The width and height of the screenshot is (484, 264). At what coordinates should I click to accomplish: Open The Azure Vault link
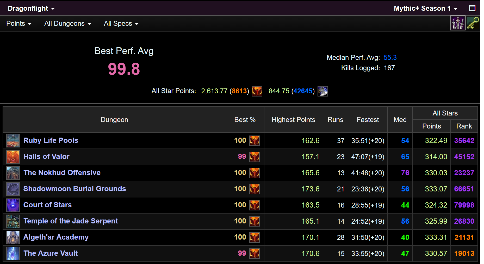tap(51, 253)
